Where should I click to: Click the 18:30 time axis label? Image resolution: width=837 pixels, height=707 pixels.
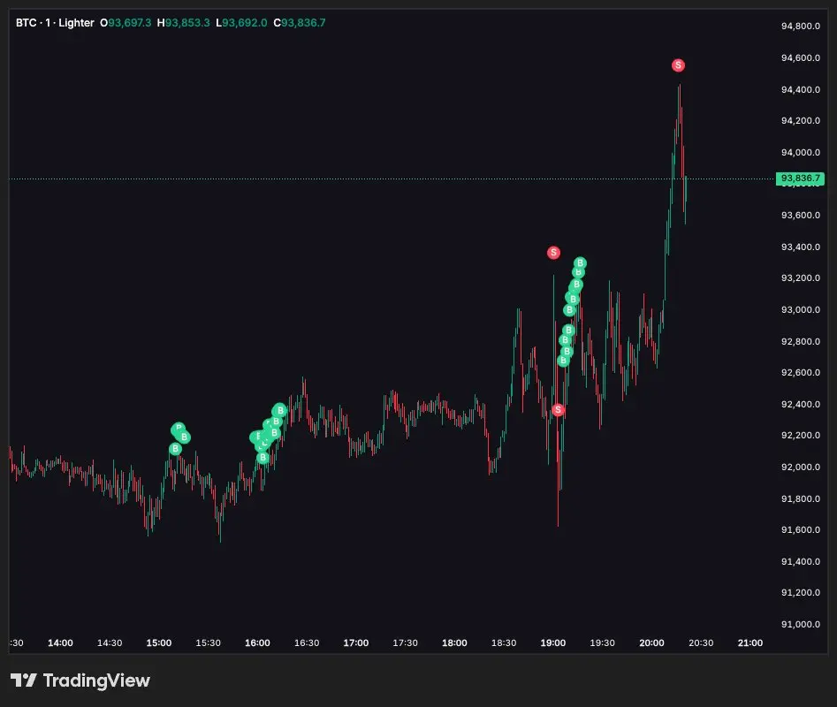point(504,643)
